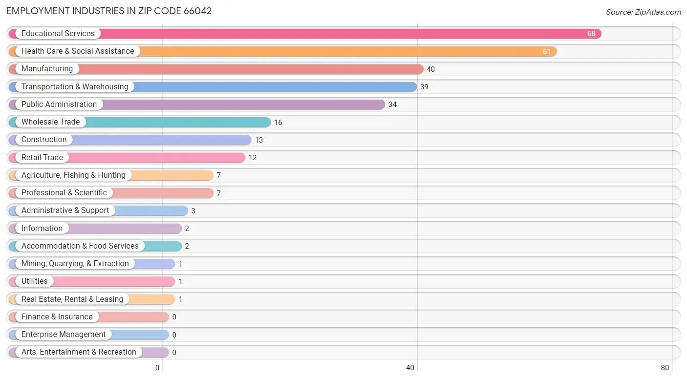
Task: Click the value 39 beside Transportation bar
Action: (424, 87)
